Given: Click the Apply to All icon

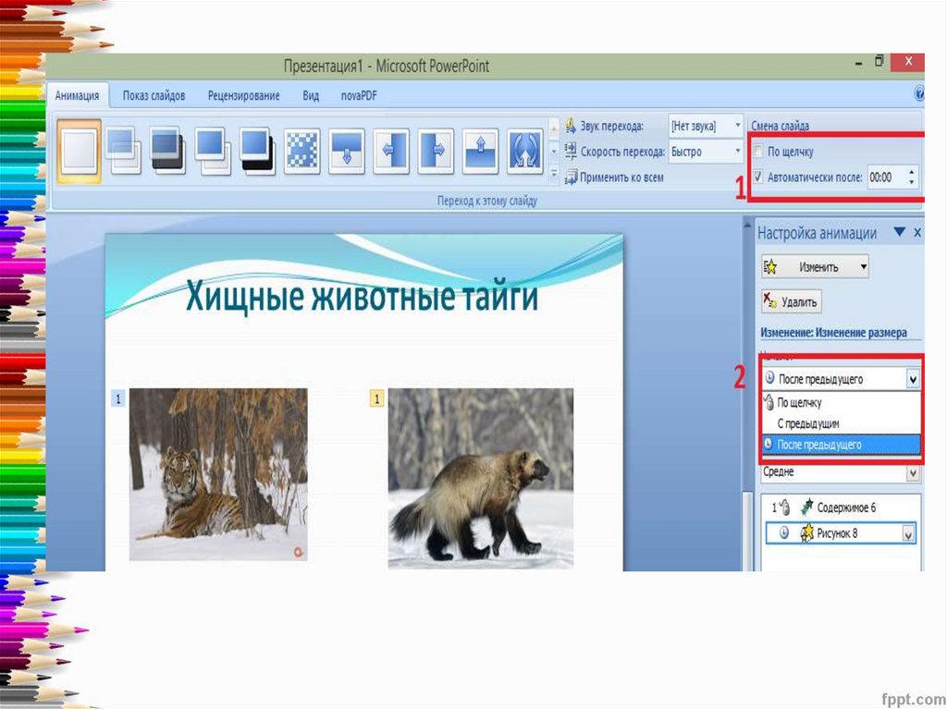Looking at the screenshot, I should [570, 177].
